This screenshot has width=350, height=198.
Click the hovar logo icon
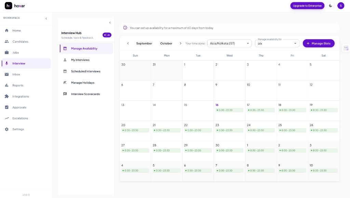[8, 6]
